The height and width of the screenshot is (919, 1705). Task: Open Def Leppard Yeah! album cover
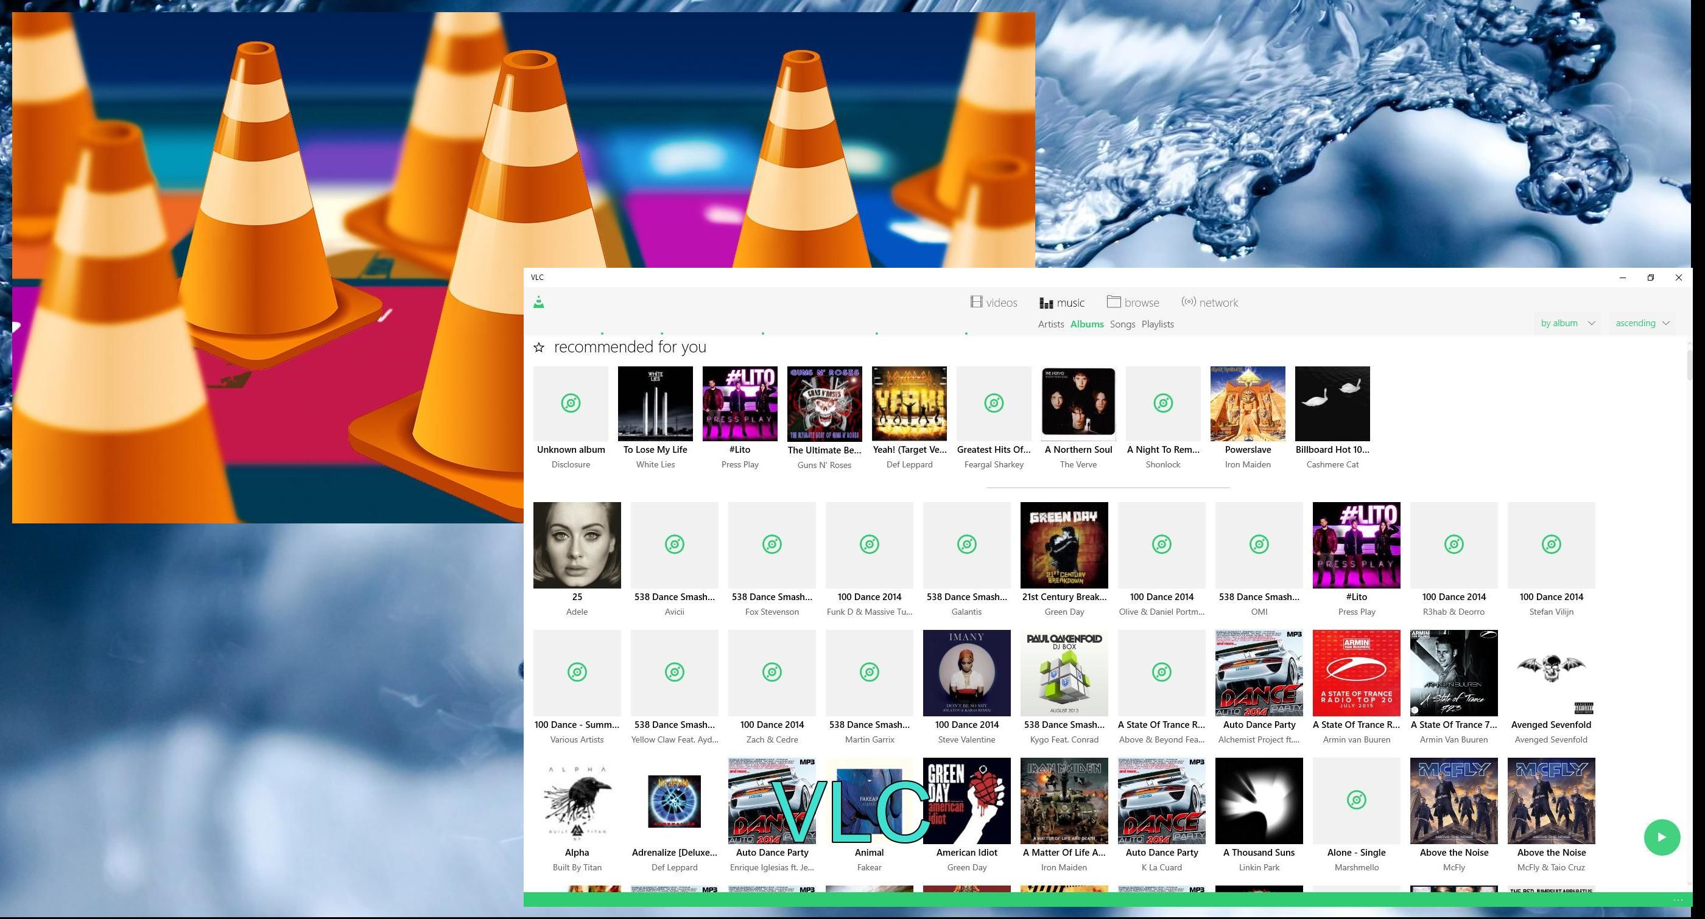[909, 404]
